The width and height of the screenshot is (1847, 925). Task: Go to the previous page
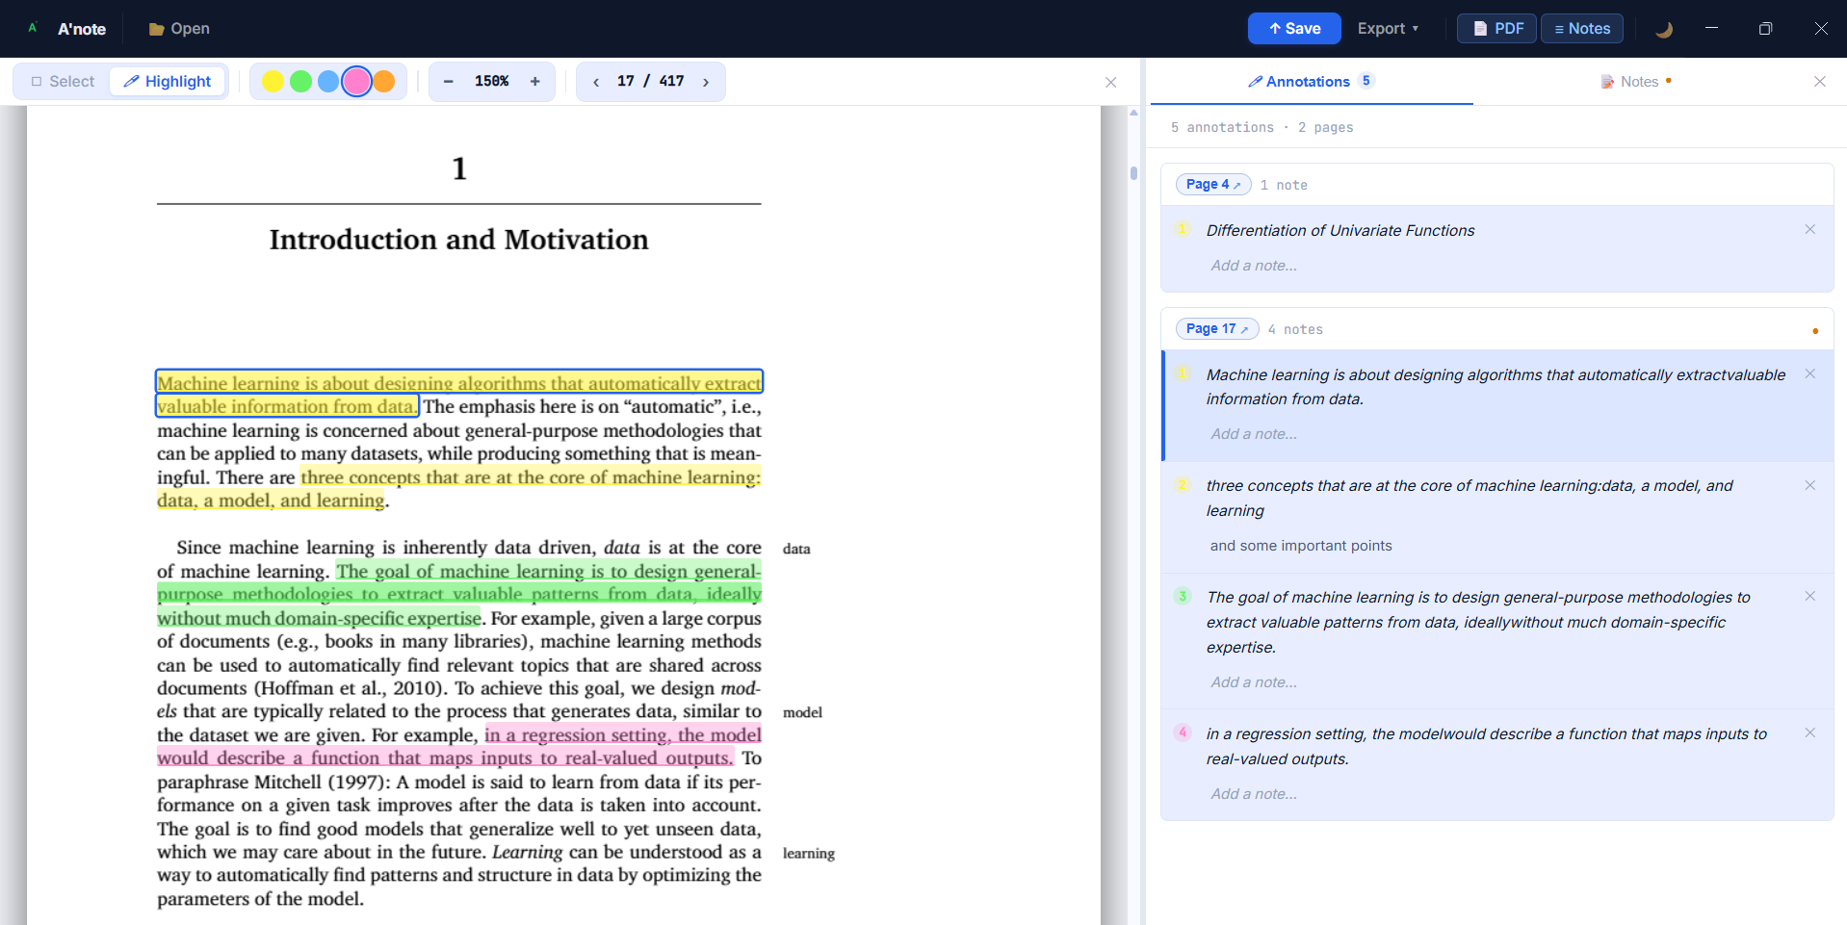coord(596,82)
